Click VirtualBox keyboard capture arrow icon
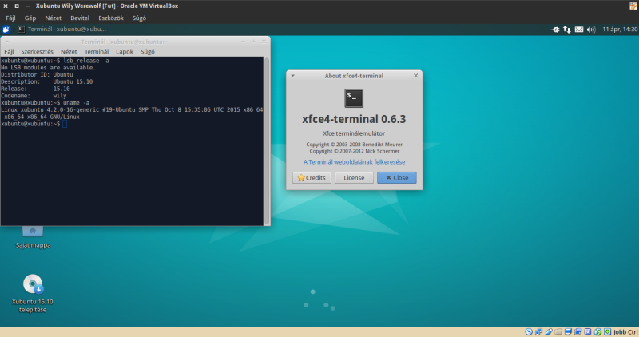This screenshot has height=337, width=639. click(607, 331)
